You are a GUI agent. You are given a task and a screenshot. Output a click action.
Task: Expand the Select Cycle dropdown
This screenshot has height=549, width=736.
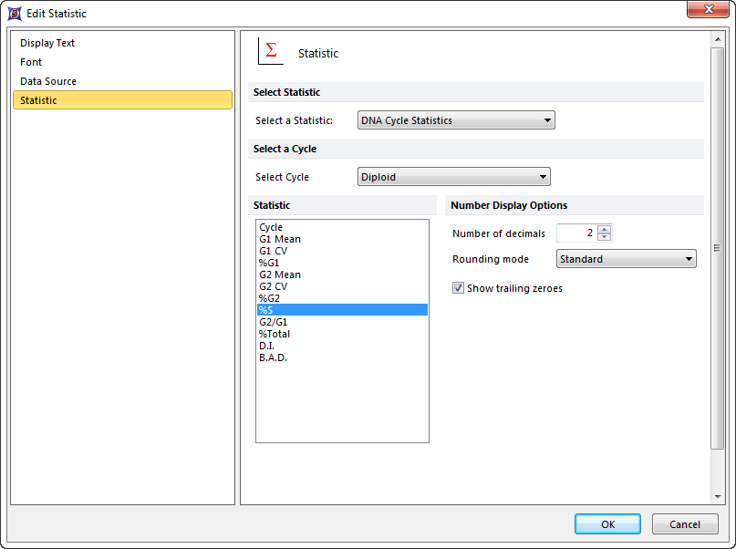(x=454, y=177)
